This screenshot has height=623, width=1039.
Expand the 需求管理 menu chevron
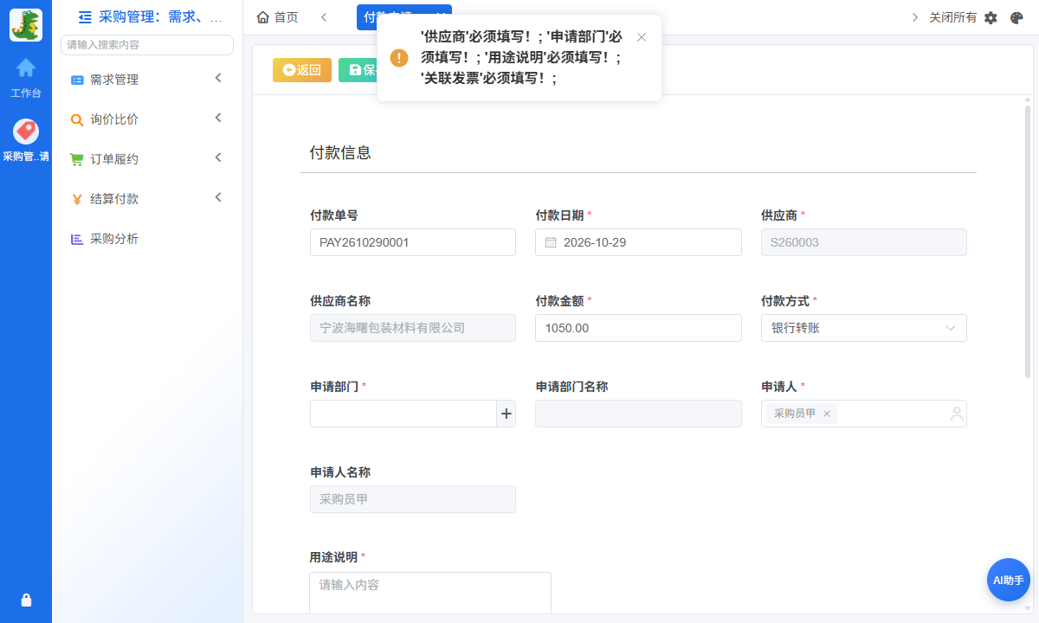[218, 79]
